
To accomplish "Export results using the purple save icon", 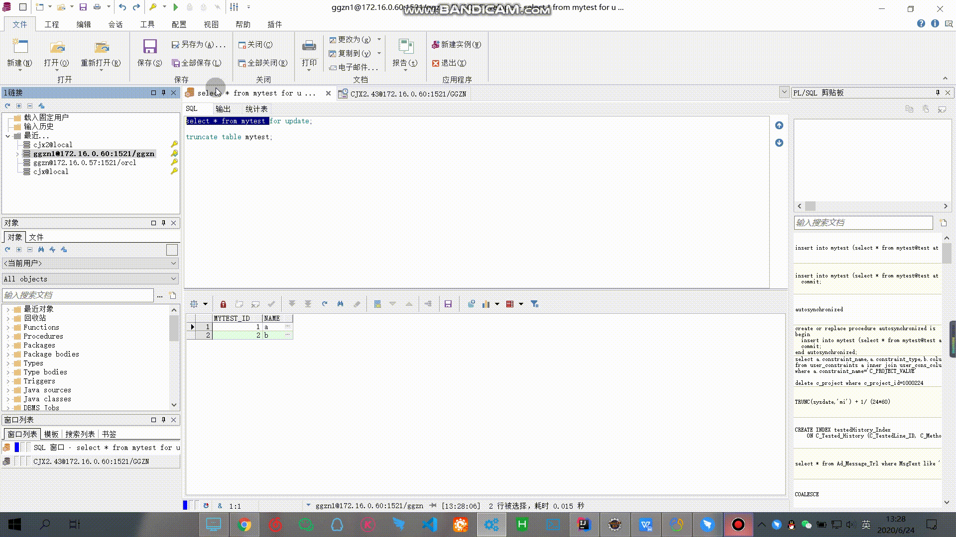I will 448,304.
